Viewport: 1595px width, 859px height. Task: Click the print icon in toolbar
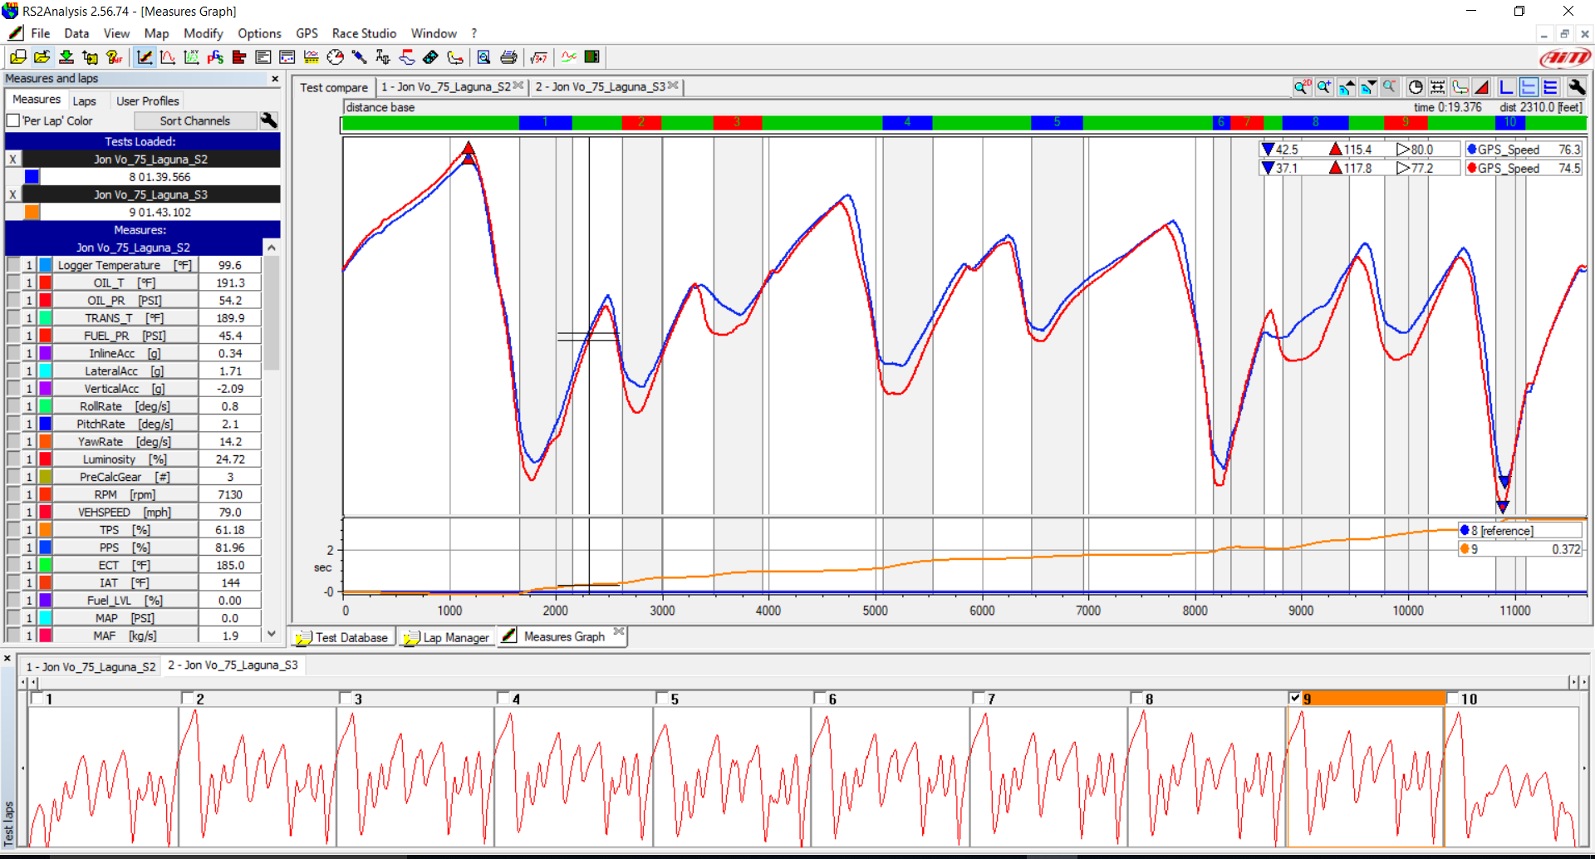[508, 57]
